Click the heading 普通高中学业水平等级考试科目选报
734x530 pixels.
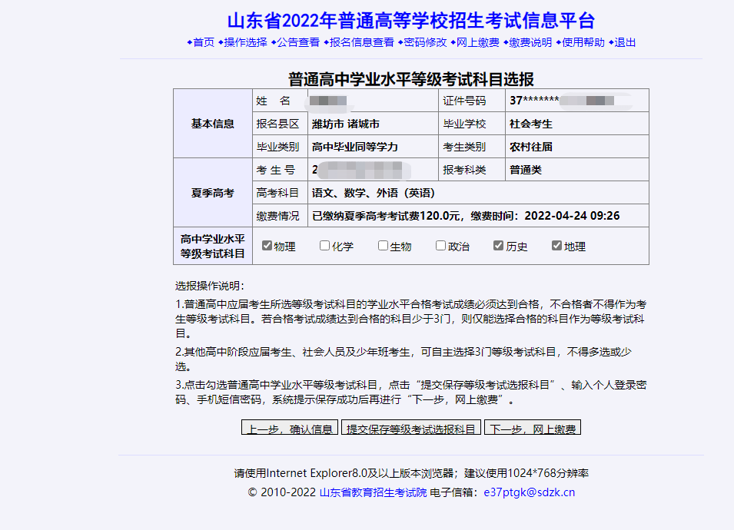tap(411, 79)
